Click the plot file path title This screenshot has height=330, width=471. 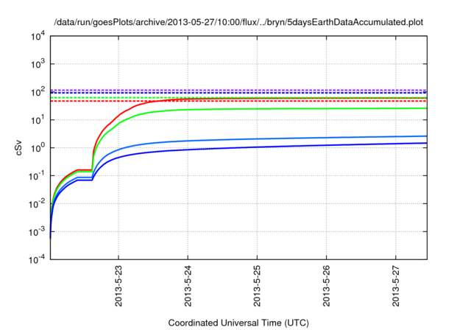coord(238,22)
